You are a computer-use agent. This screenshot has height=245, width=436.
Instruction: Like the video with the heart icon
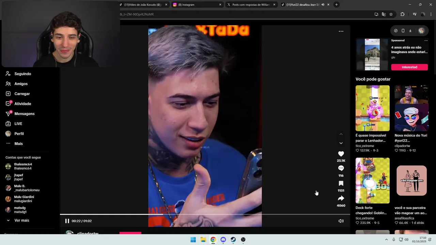coord(341,154)
